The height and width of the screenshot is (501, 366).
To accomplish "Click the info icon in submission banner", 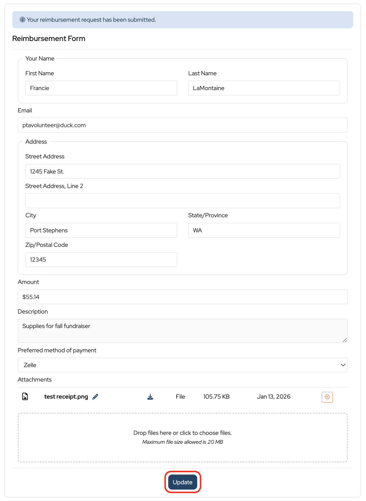I will point(22,20).
